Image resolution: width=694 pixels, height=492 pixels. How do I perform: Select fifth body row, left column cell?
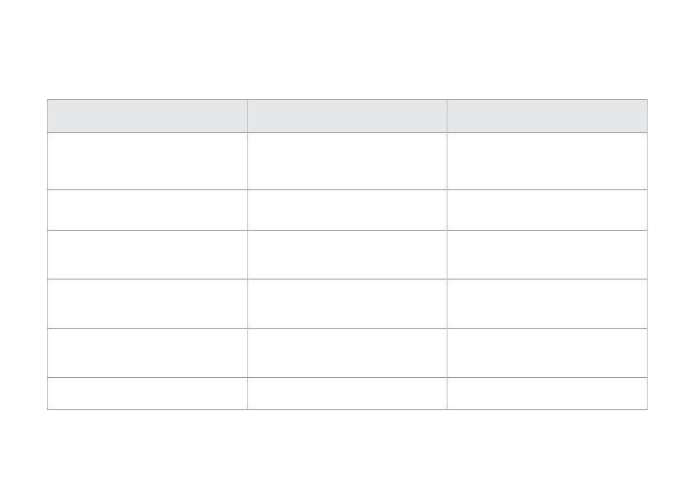pos(147,353)
